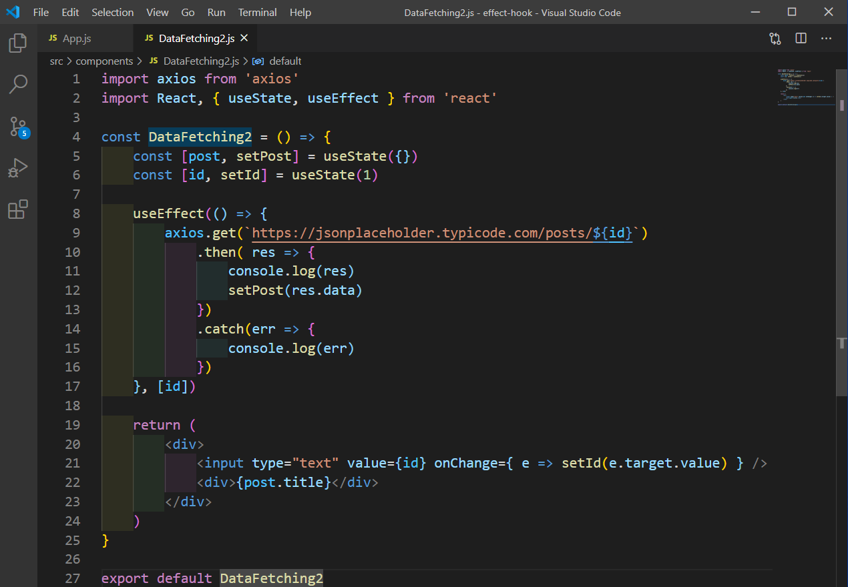Close the DataFetching2.js tab
This screenshot has width=848, height=587.
[x=244, y=39]
